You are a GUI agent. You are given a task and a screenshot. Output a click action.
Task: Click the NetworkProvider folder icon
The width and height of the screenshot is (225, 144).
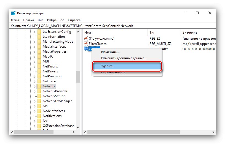(39, 91)
